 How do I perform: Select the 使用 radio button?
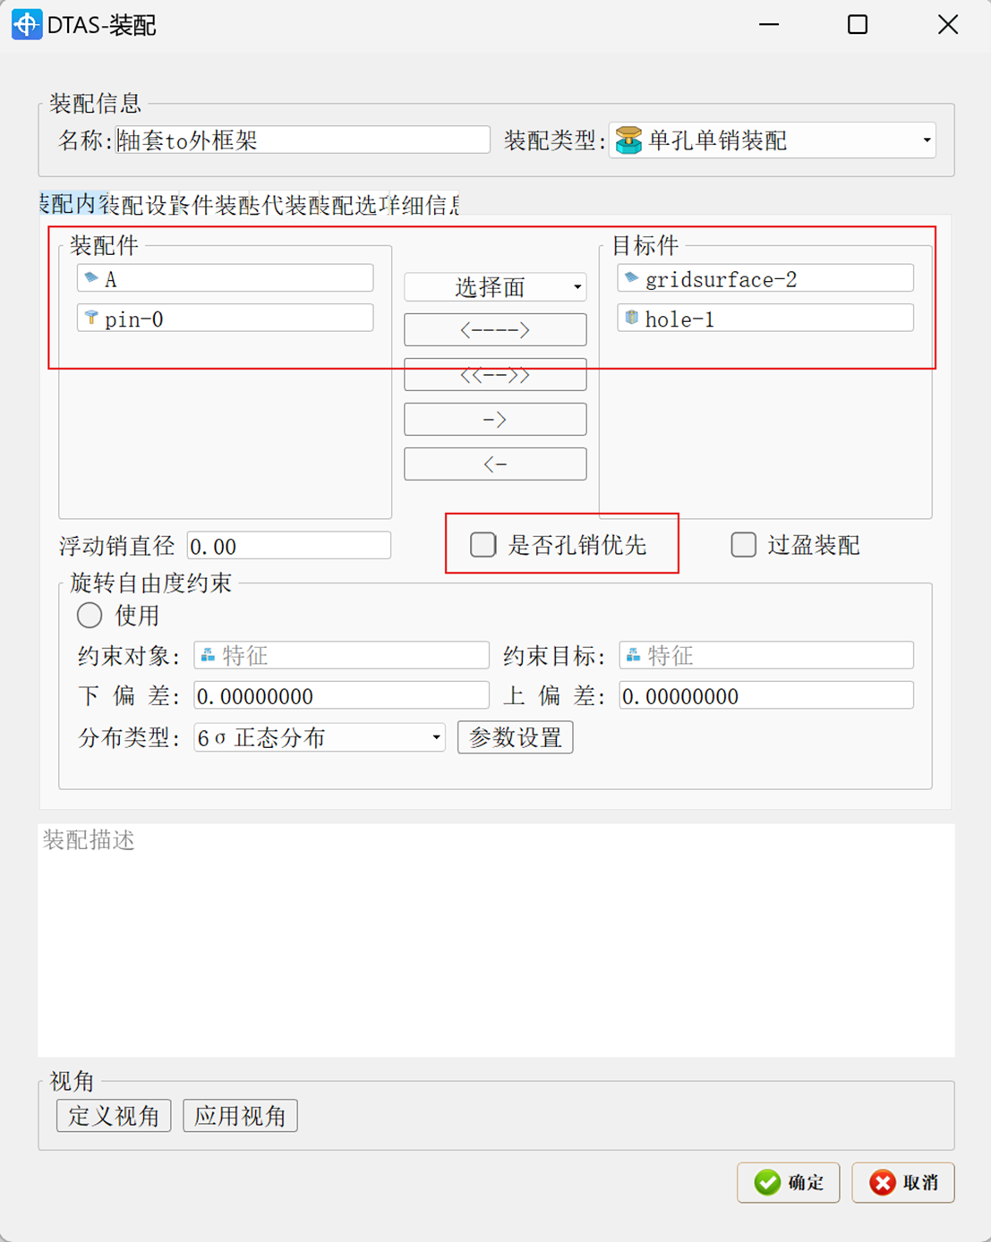point(90,616)
